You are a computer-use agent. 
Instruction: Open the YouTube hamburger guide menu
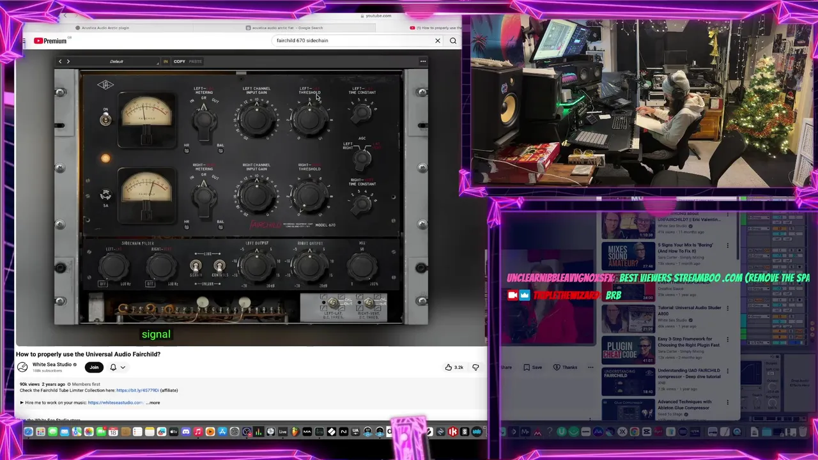coord(24,41)
